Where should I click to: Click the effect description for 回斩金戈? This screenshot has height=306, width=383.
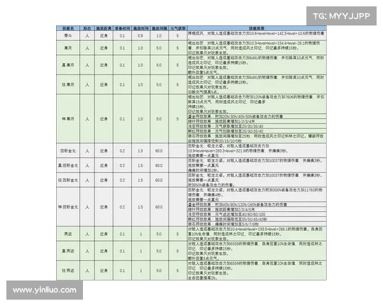(257, 151)
